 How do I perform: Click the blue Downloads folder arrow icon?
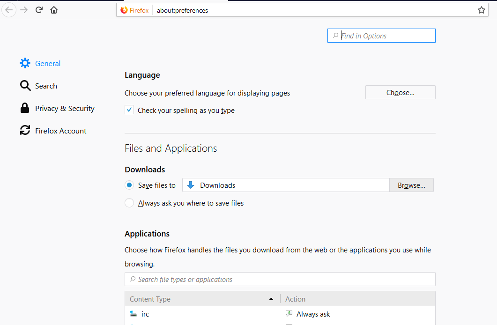coord(190,185)
